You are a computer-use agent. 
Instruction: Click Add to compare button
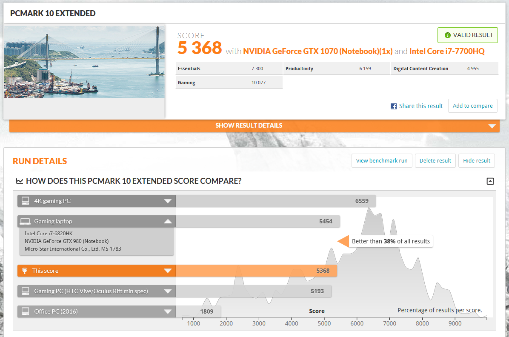pos(473,106)
